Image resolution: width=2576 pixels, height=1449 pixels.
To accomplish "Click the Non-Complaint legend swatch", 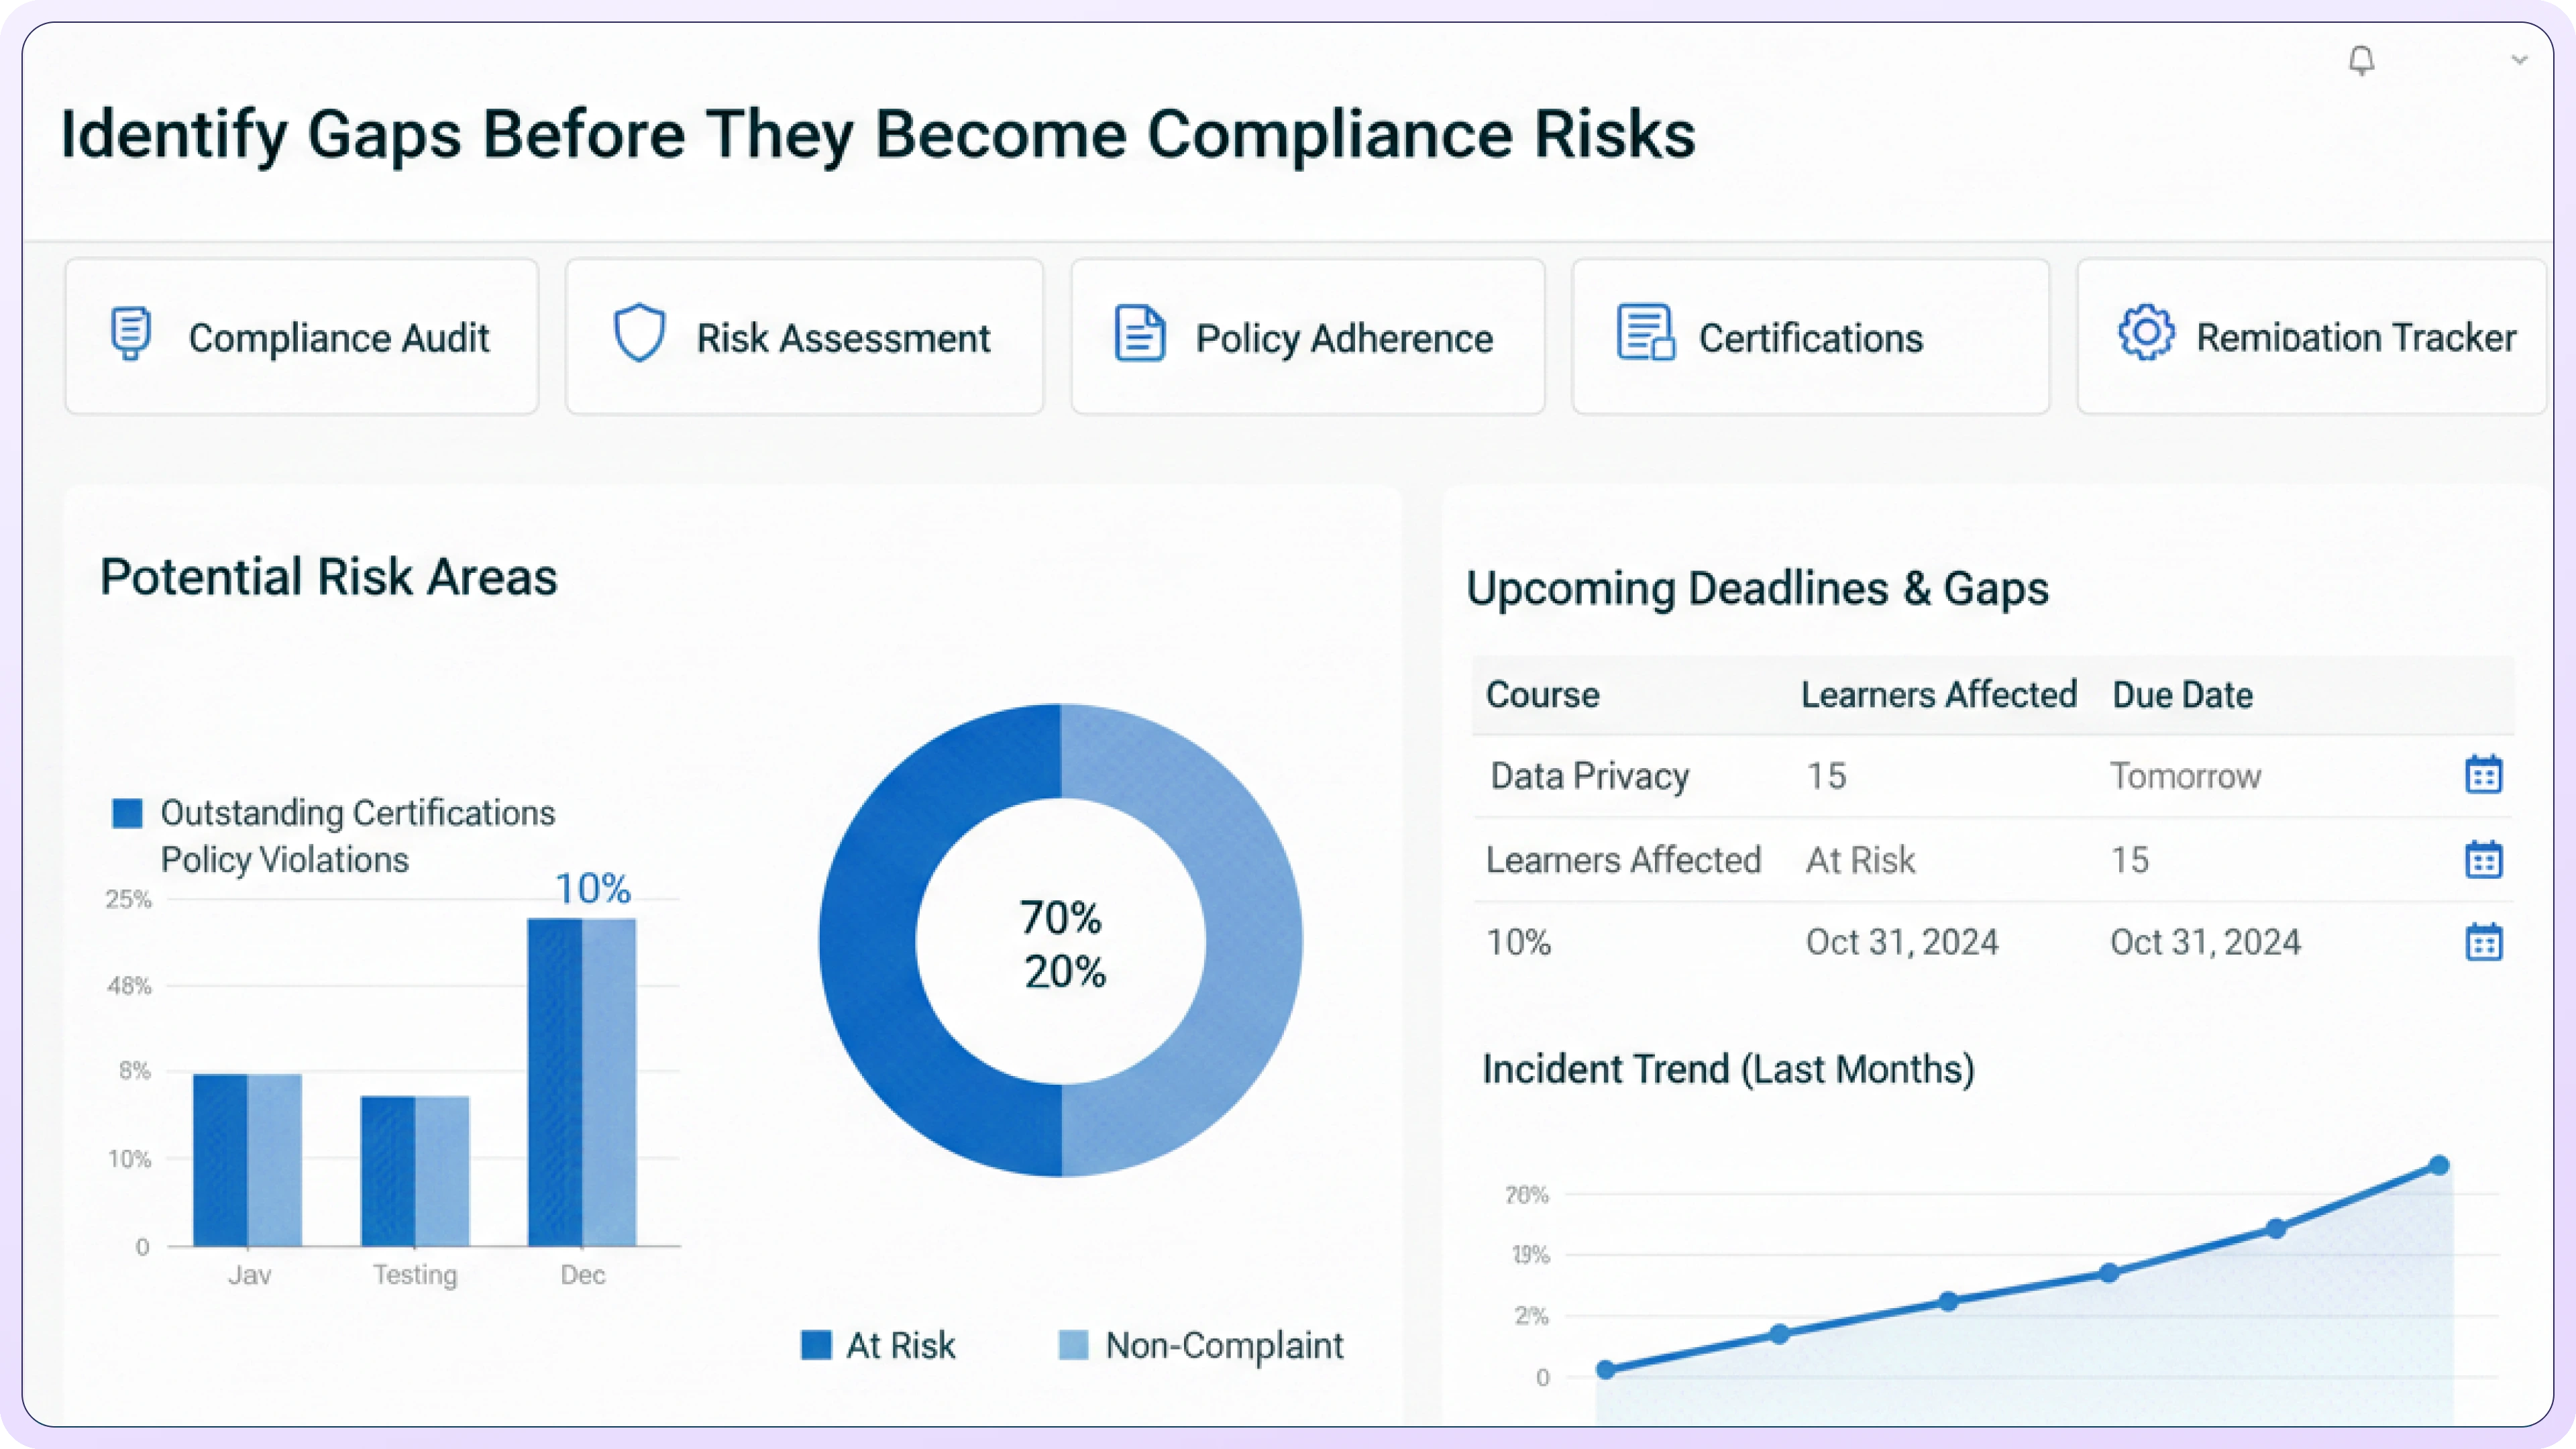I will coord(1073,1345).
